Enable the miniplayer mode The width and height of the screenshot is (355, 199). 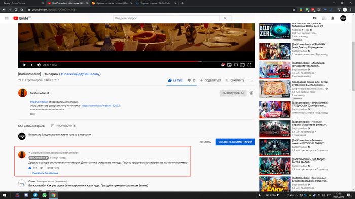point(229,65)
